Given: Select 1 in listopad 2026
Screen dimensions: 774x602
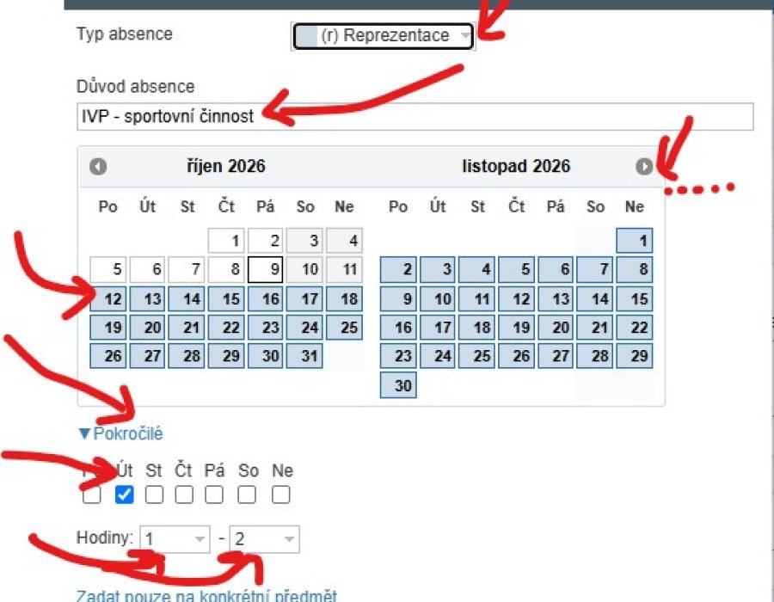Looking at the screenshot, I should click(x=635, y=241).
